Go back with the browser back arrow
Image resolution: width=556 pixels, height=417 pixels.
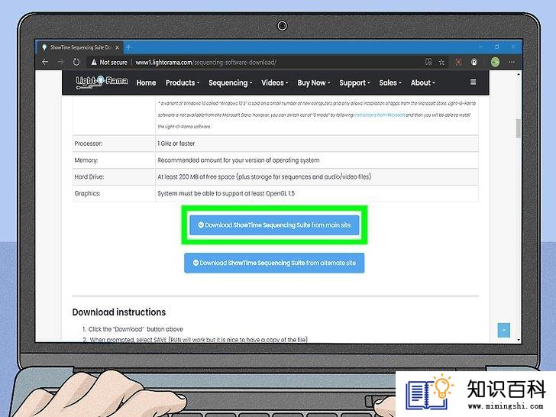click(x=45, y=62)
